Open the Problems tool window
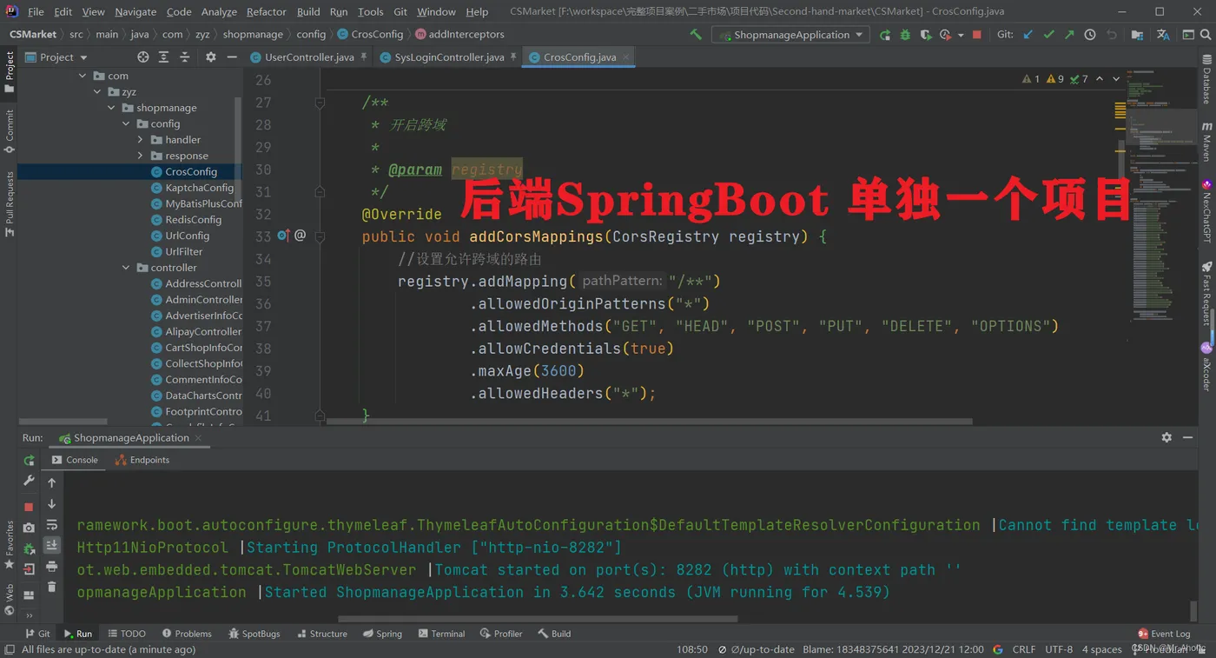 (187, 634)
